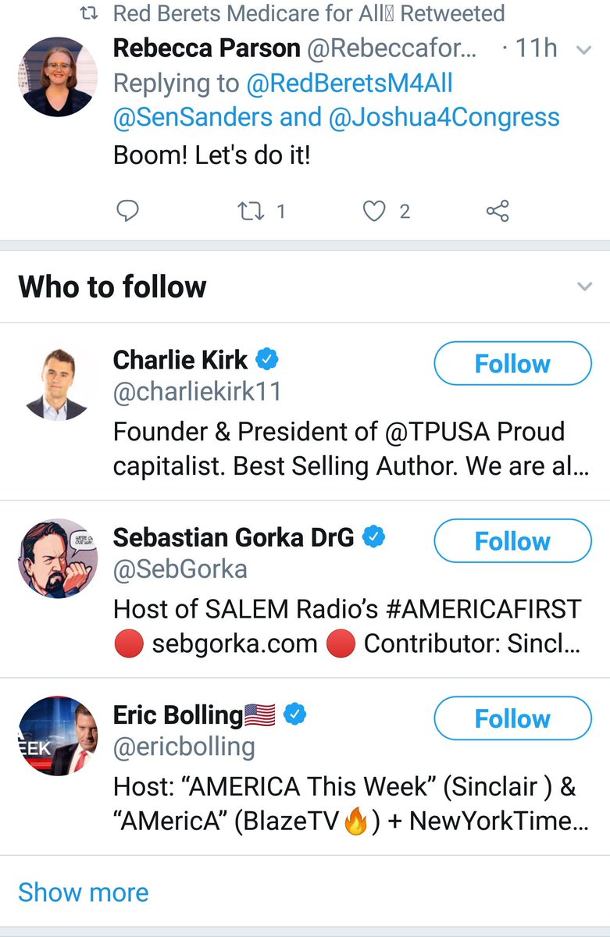
Task: Share Rebecca Parson's tweet
Action: tap(498, 211)
